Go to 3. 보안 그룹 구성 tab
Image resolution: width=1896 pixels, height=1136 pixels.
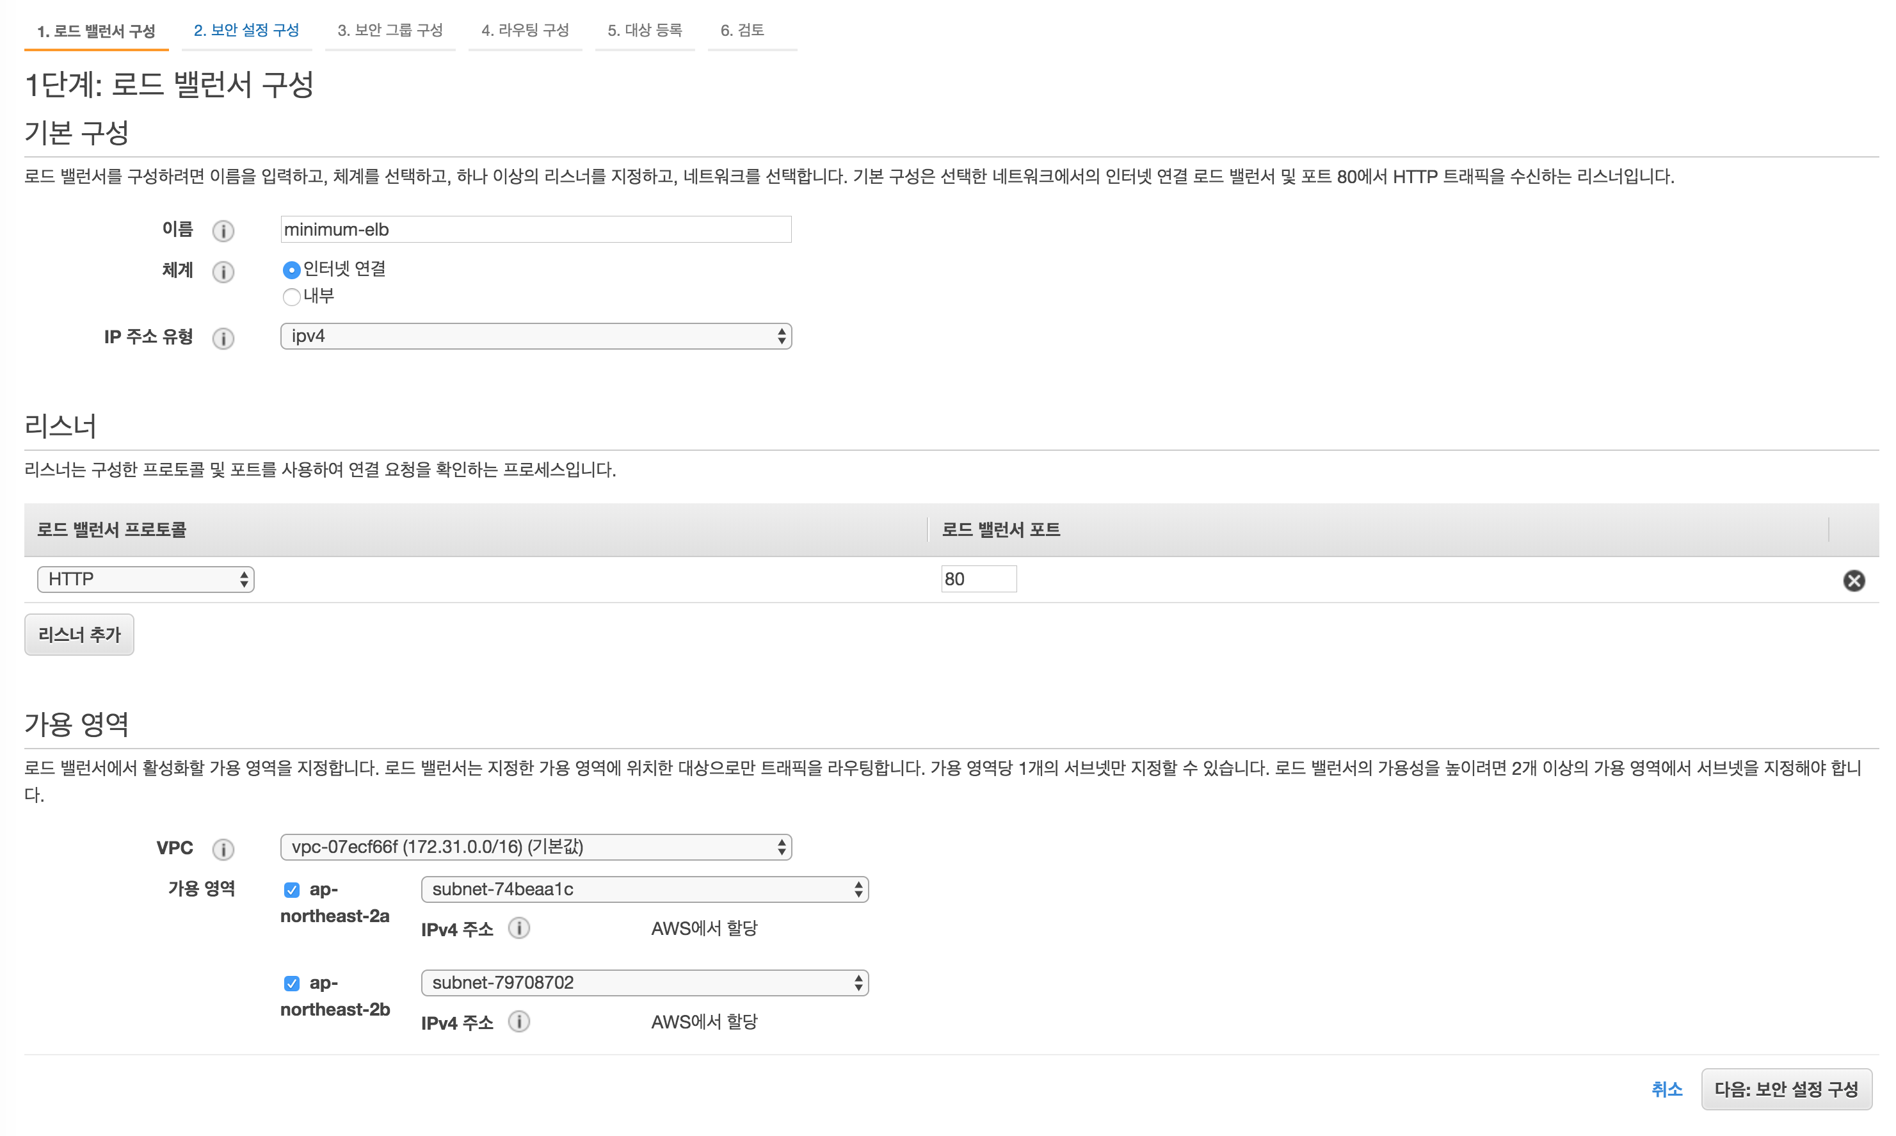coord(389,31)
